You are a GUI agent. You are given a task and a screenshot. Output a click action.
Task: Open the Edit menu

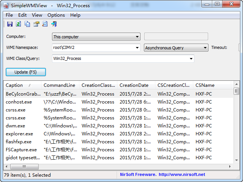click(22, 15)
